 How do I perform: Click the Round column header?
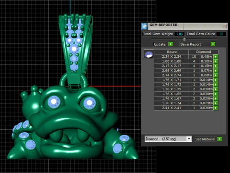[172, 52]
